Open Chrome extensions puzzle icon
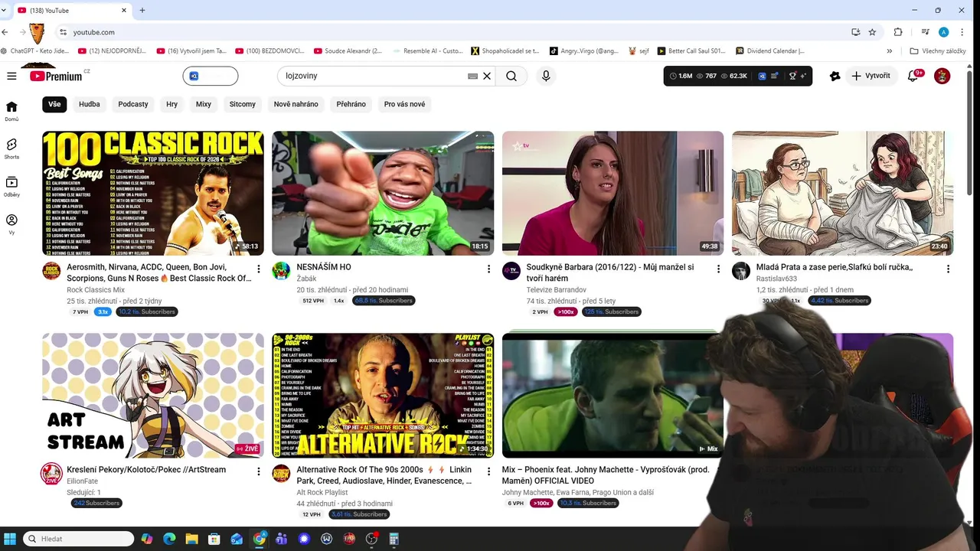This screenshot has height=551, width=980. point(898,32)
